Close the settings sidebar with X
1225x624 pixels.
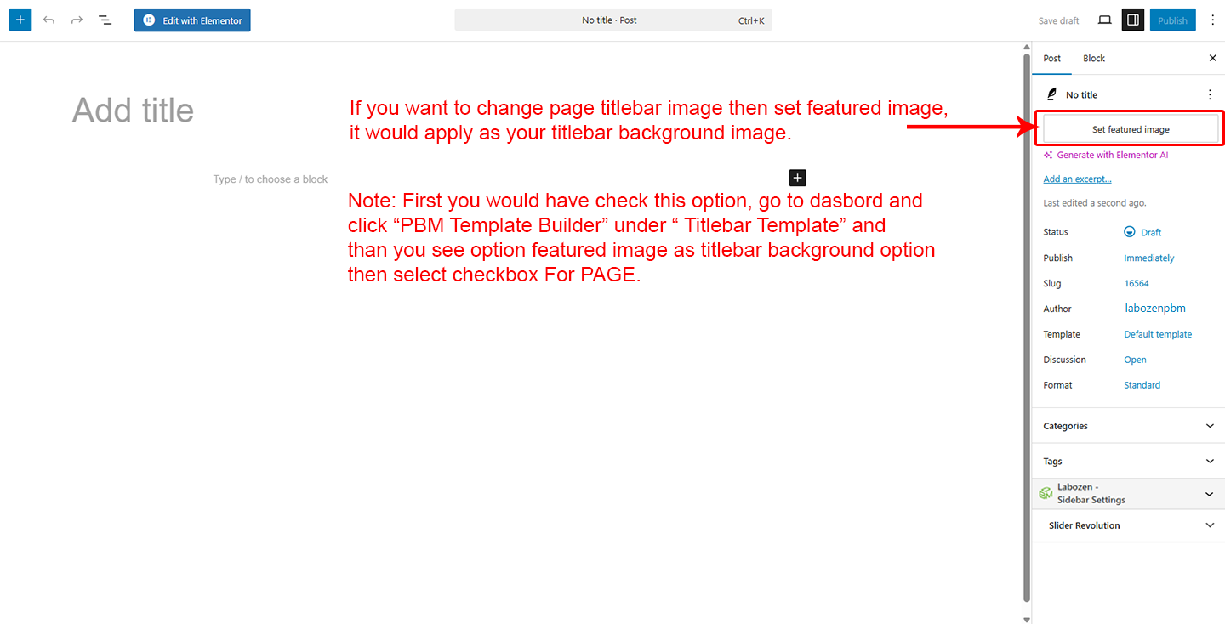[1212, 58]
